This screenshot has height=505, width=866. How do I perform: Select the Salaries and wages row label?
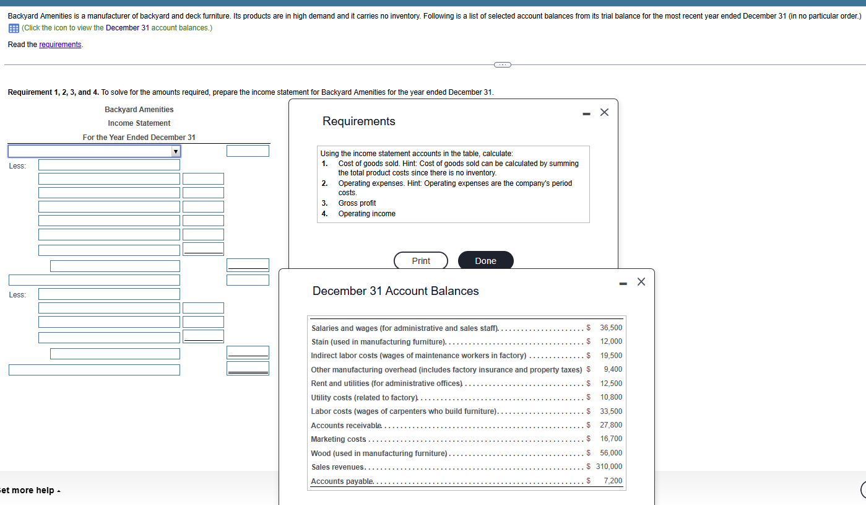coord(405,328)
